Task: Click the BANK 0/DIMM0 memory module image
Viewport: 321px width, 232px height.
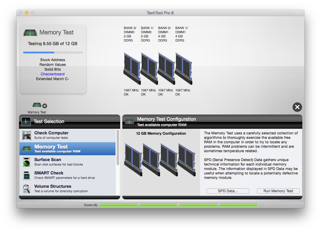Action: [131, 68]
